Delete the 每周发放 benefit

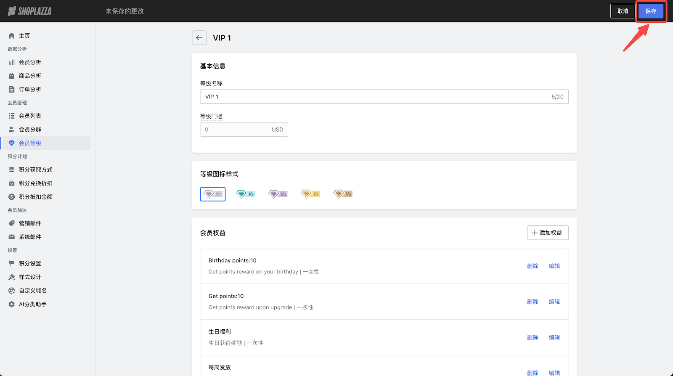tap(533, 373)
